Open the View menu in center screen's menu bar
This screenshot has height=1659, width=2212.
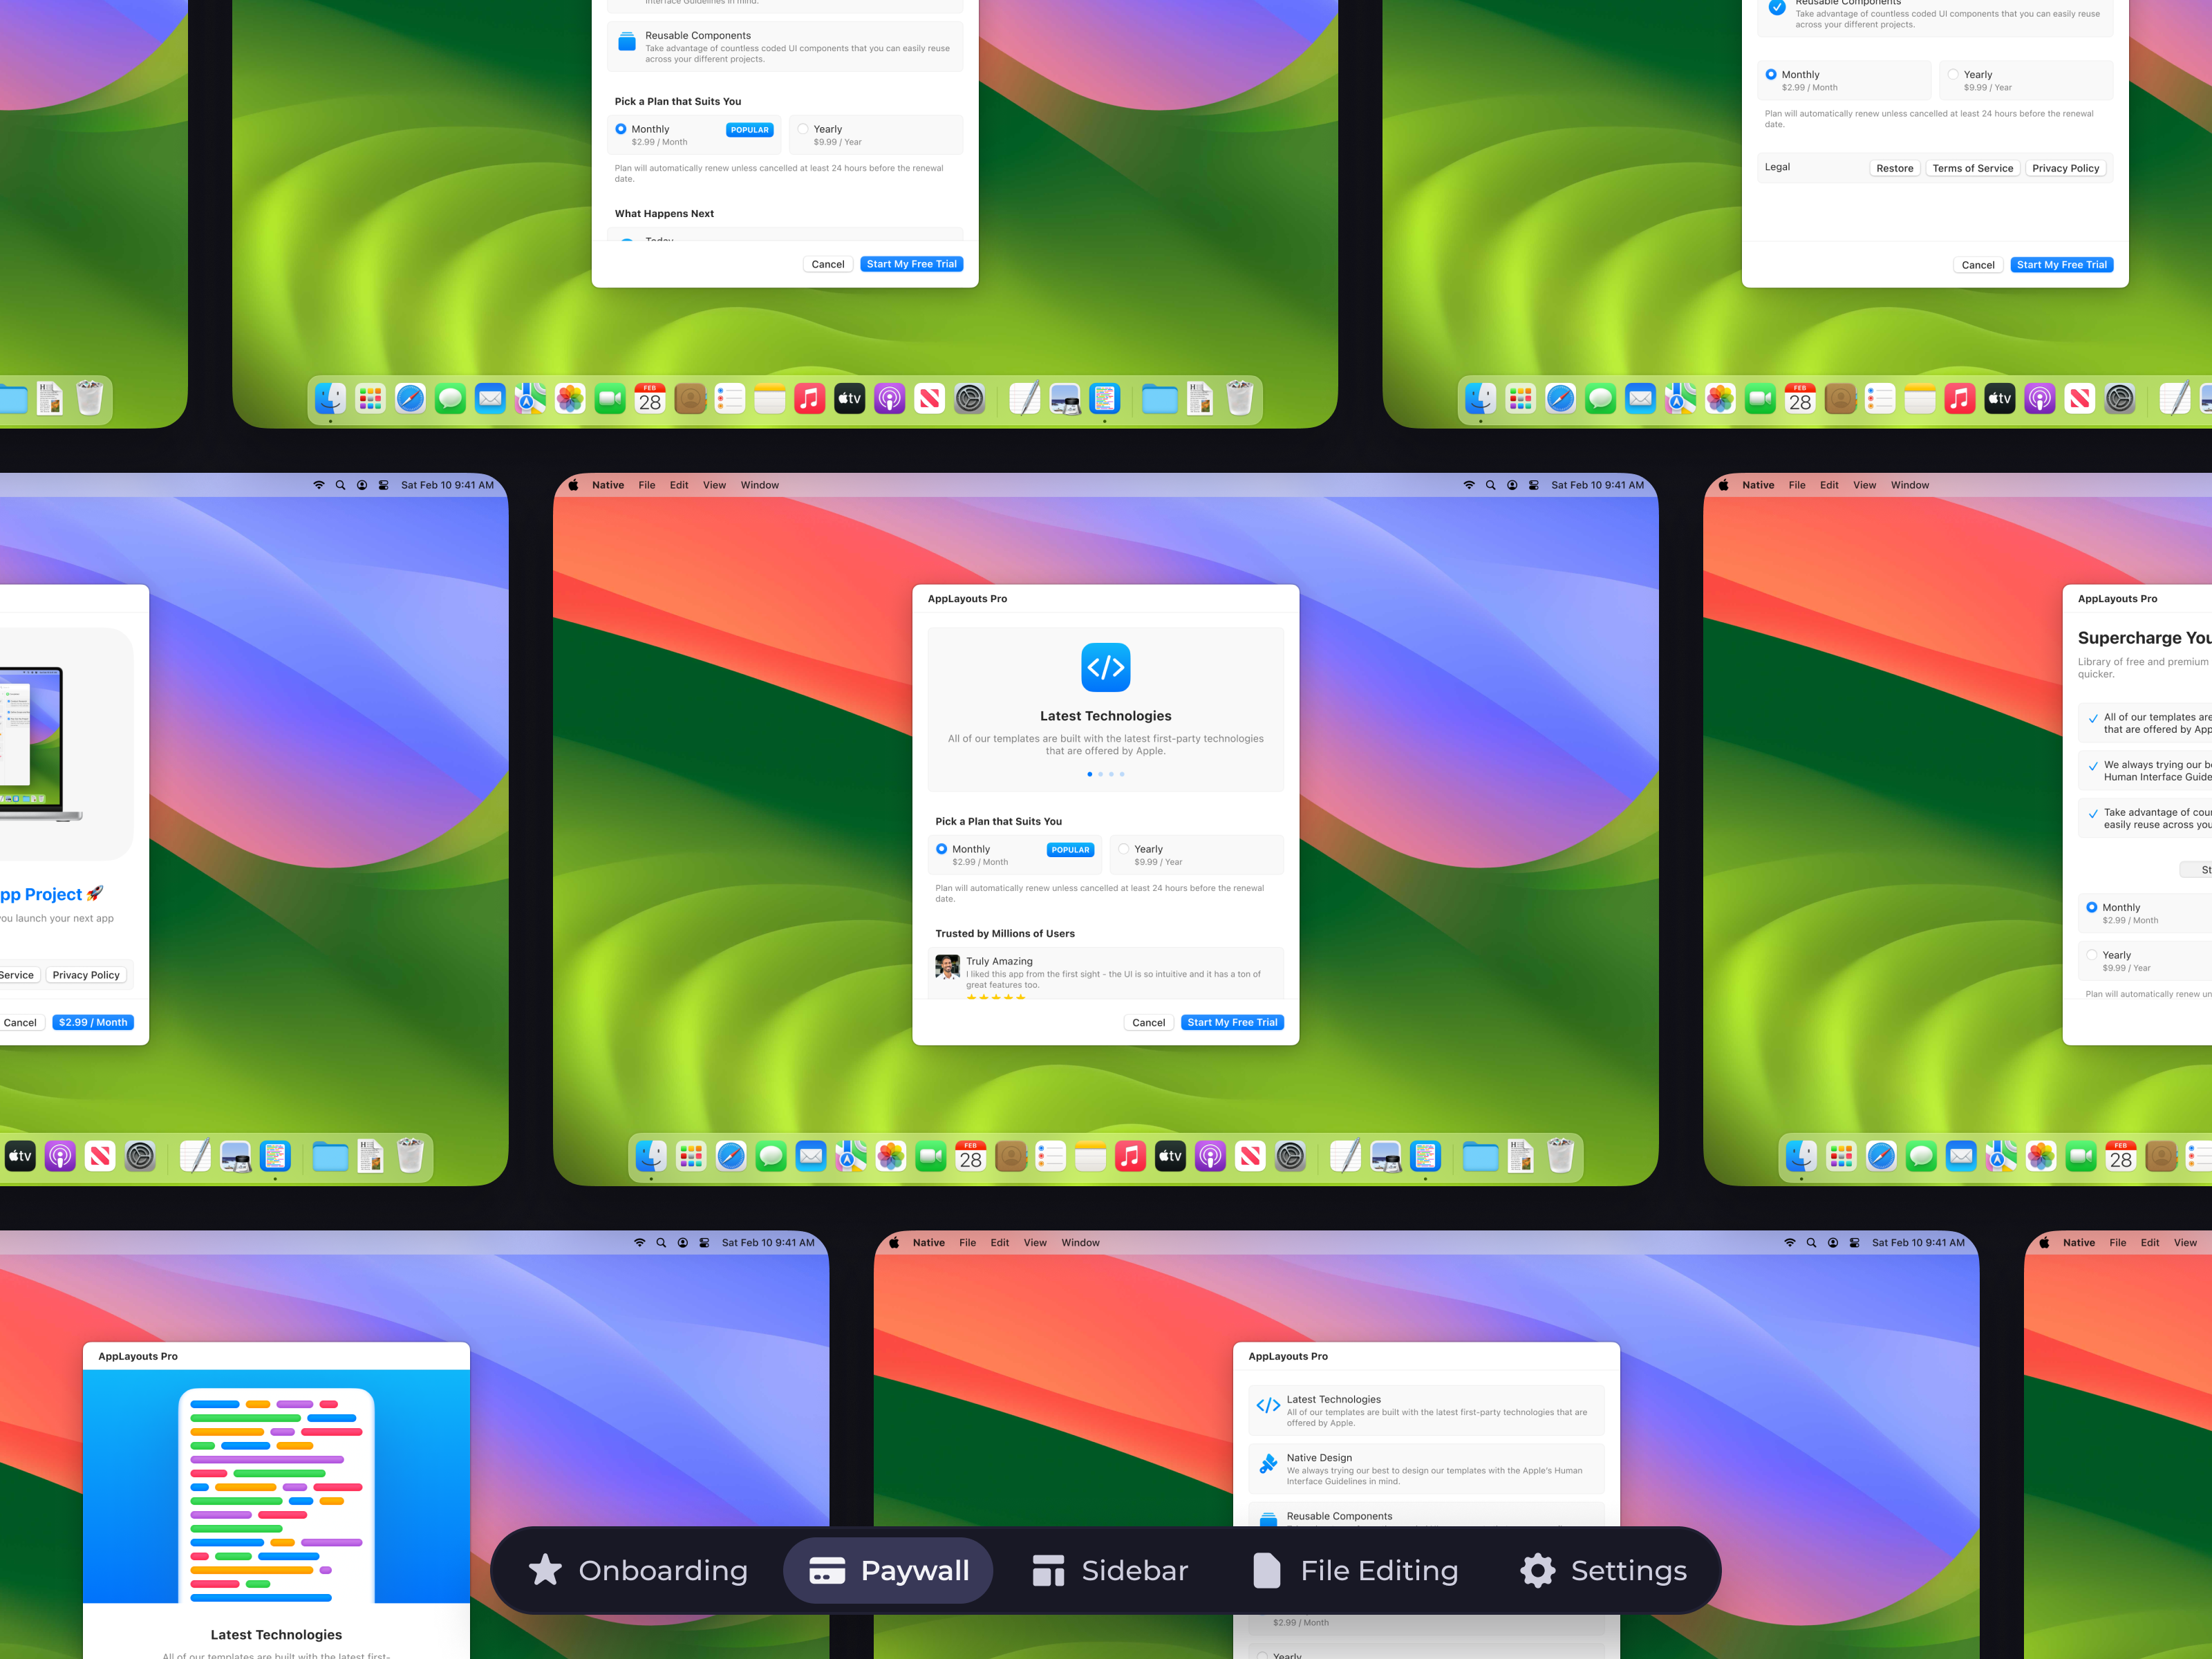pyautogui.click(x=714, y=485)
